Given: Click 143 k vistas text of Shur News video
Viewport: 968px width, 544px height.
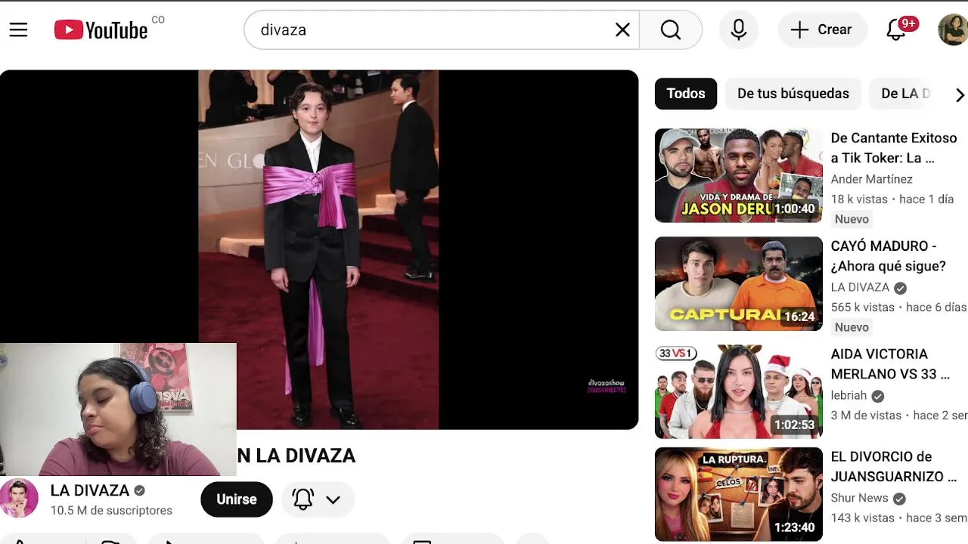Looking at the screenshot, I should (x=863, y=518).
